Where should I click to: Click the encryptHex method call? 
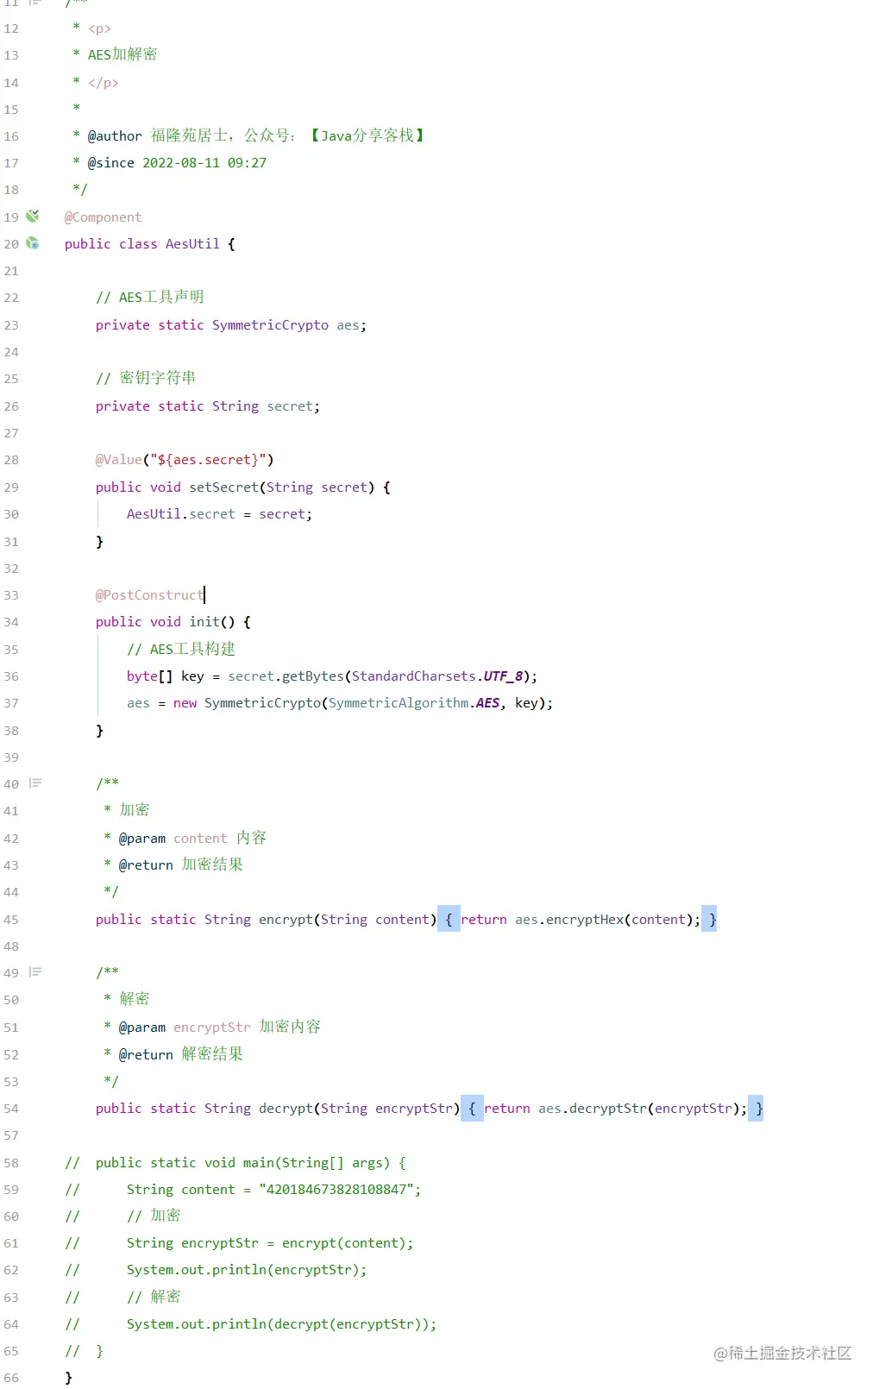[585, 920]
